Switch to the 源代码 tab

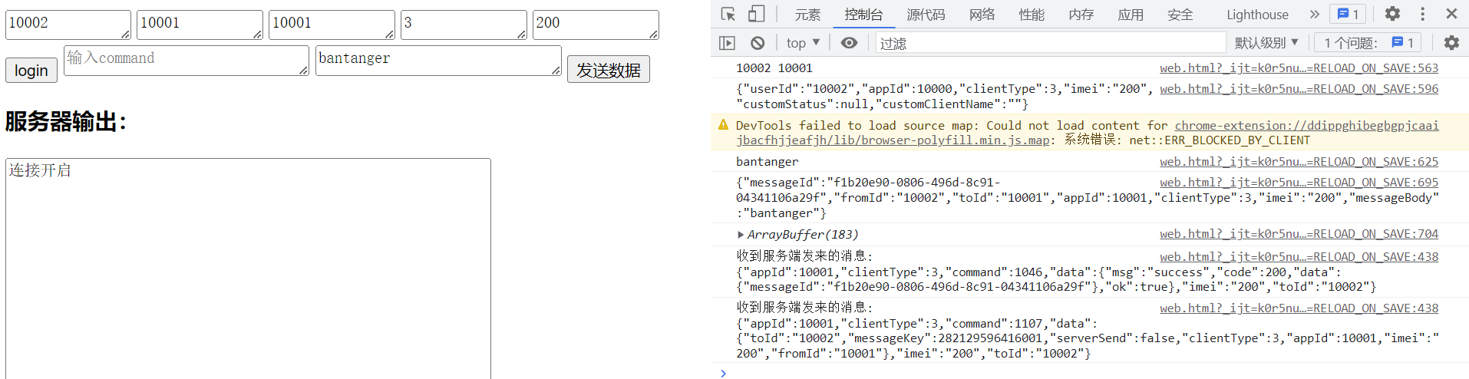click(926, 15)
